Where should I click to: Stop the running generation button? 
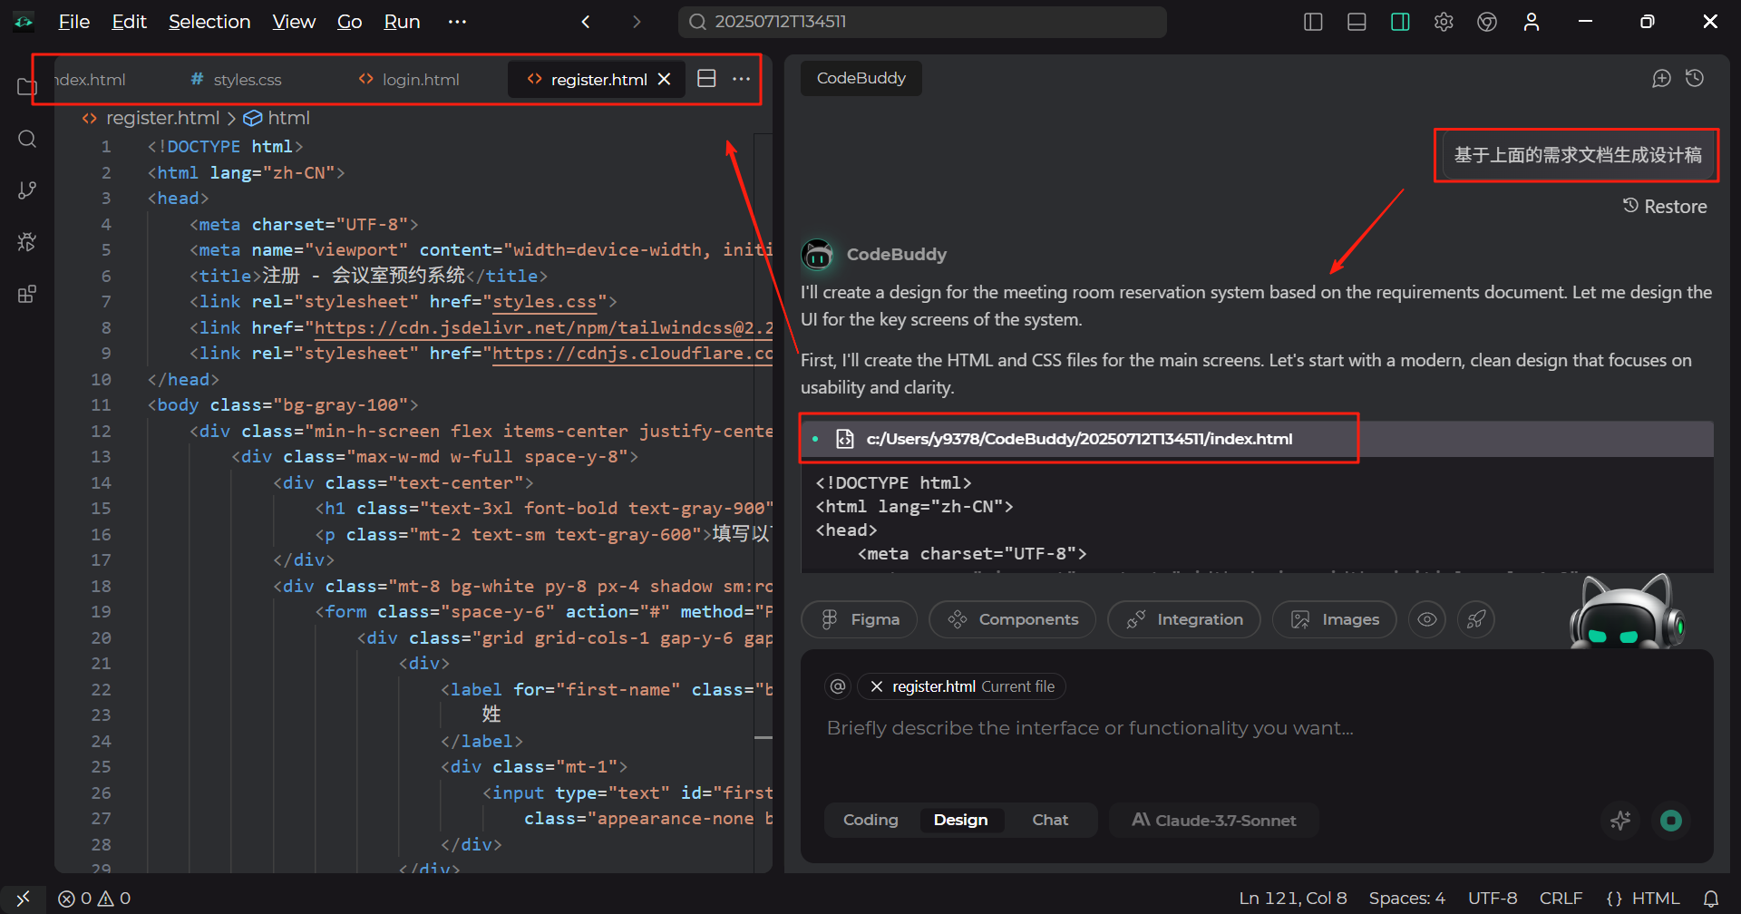1671,821
